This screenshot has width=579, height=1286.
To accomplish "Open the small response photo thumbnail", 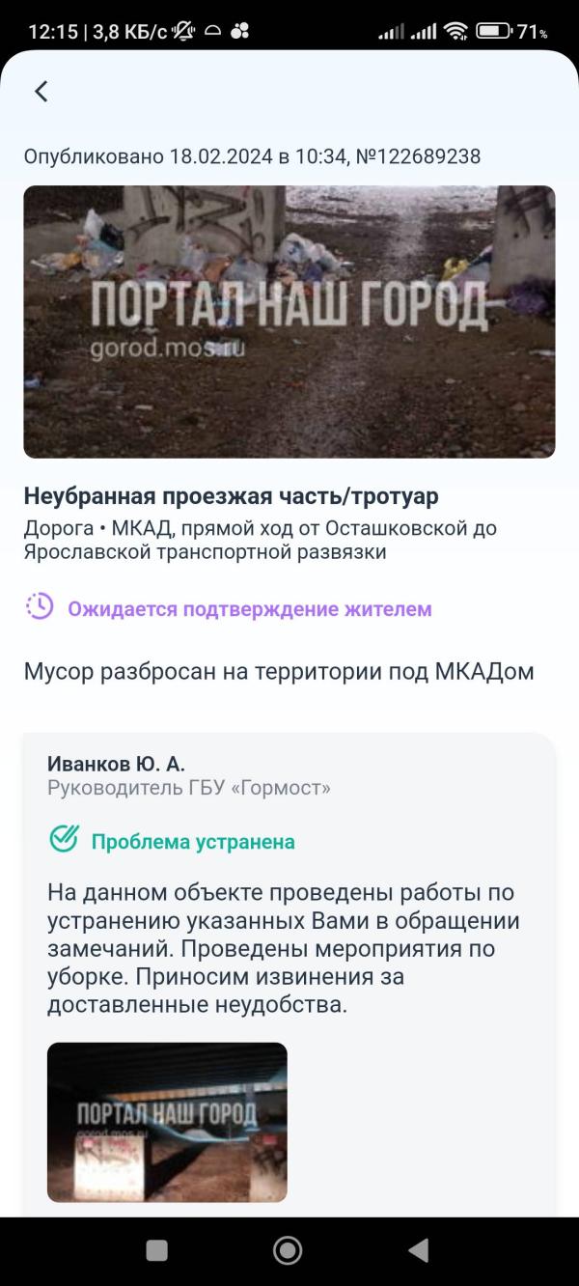I will (x=167, y=1122).
